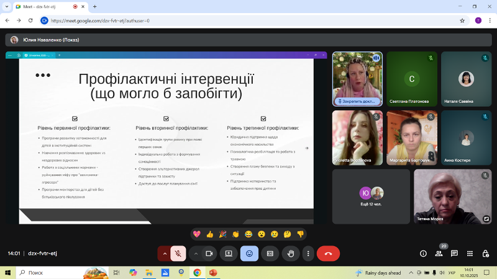Close the emoji reactions bar via smiley button
The width and height of the screenshot is (497, 279).
click(x=249, y=254)
